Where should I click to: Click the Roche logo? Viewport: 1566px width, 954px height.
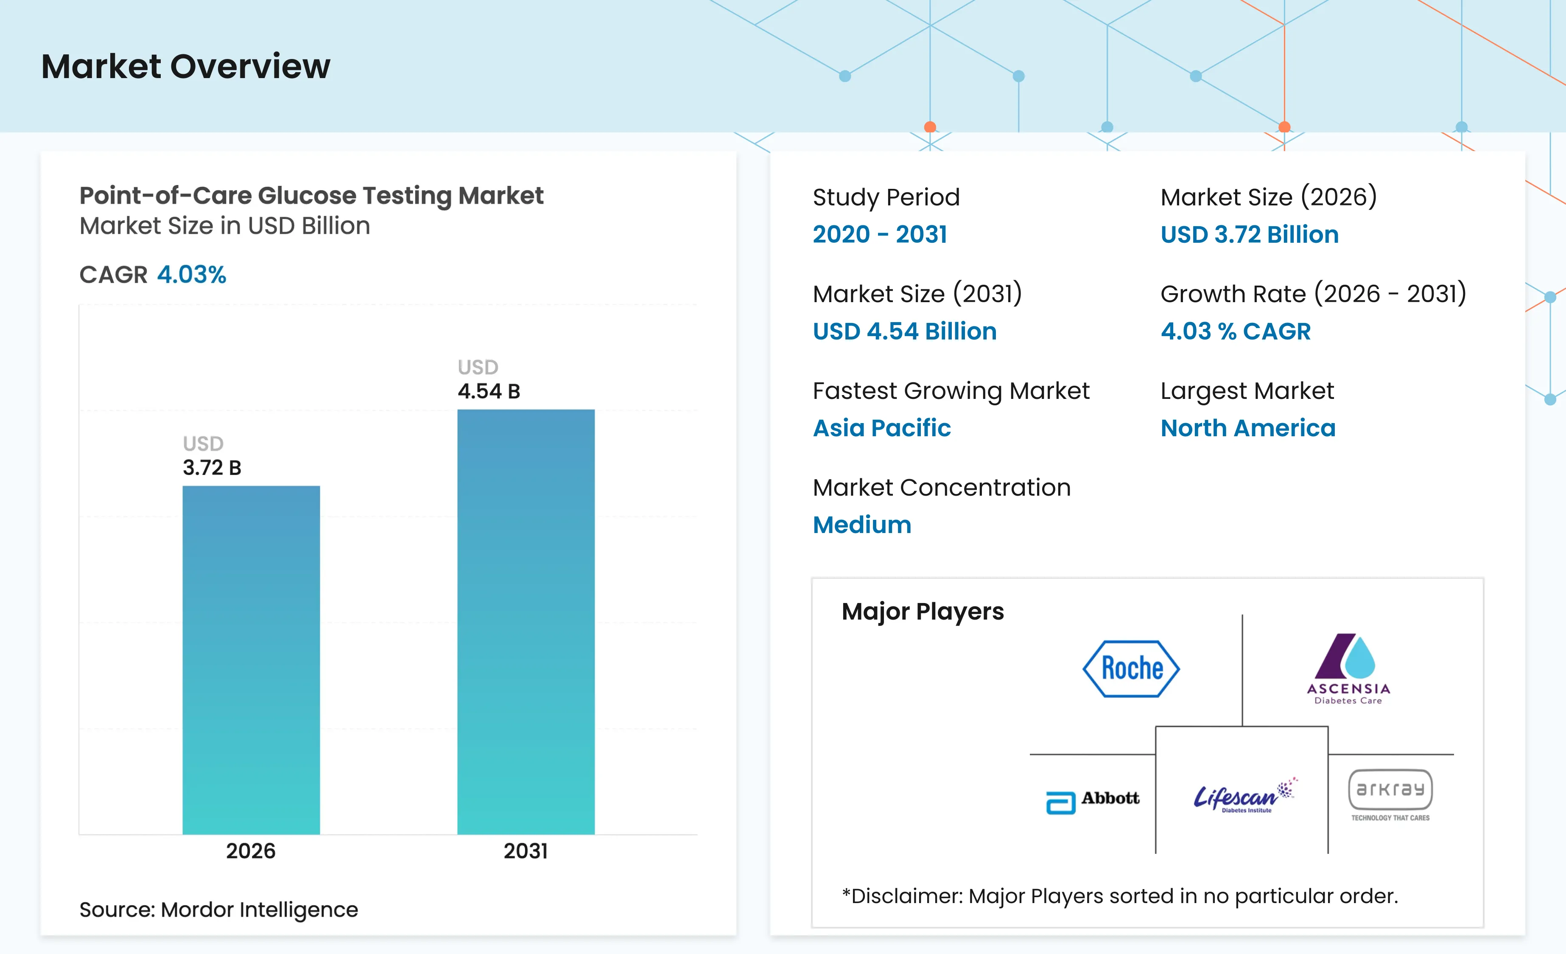point(1131,668)
